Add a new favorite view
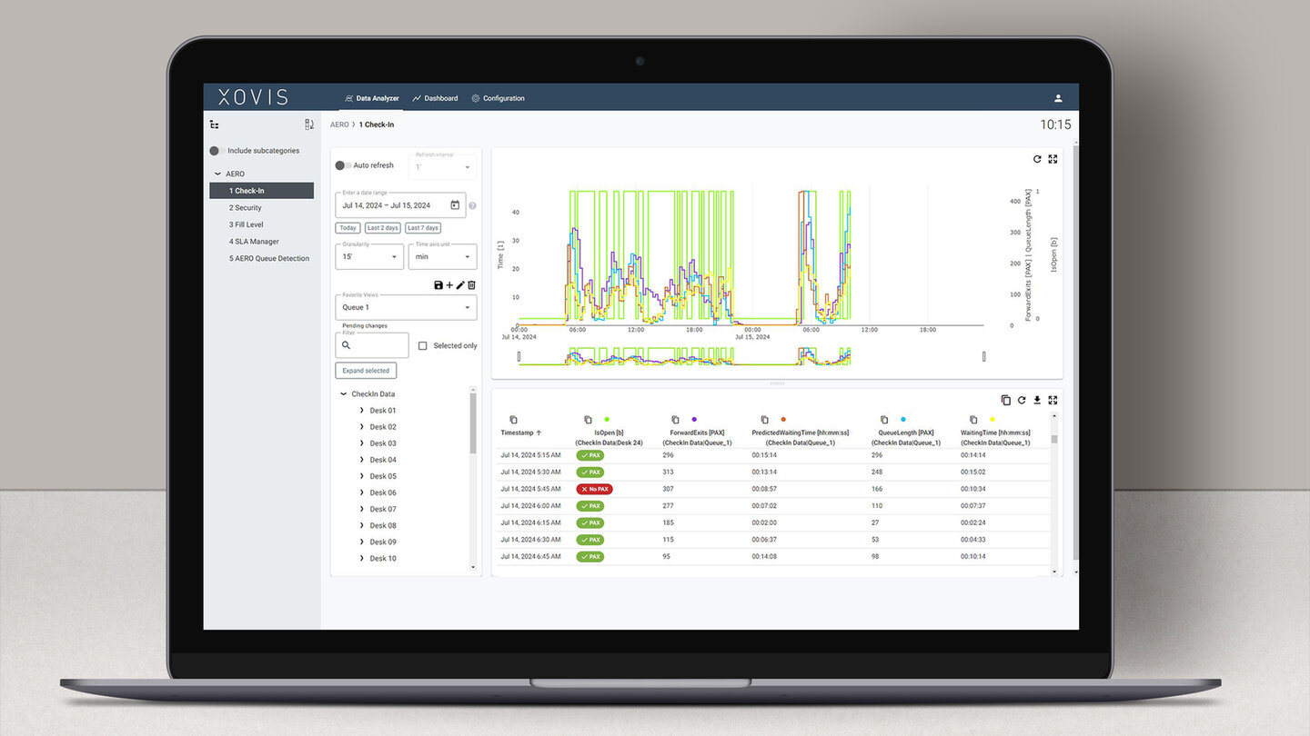1310x736 pixels. 449,285
